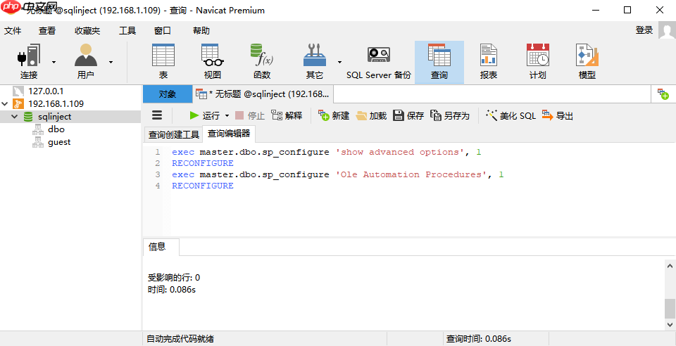The image size is (676, 346).
Task: Select the dbo schema
Action: 56,129
